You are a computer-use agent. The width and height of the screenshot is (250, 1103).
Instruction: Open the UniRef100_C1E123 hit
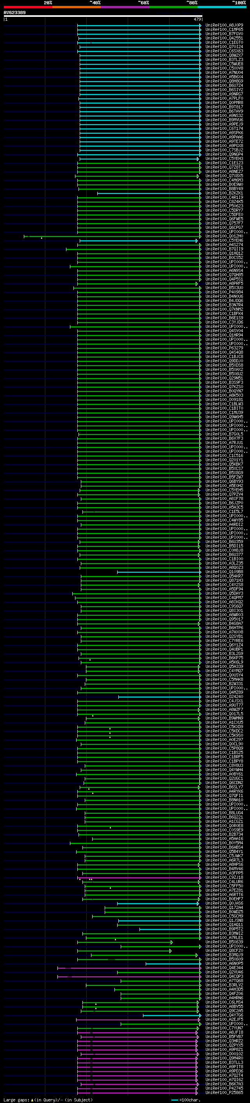[x=224, y=163]
